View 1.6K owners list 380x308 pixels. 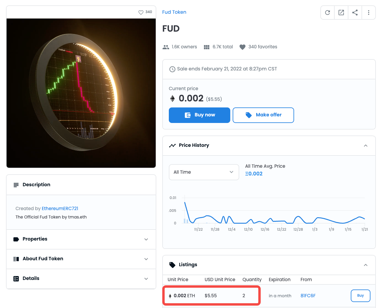(x=184, y=47)
